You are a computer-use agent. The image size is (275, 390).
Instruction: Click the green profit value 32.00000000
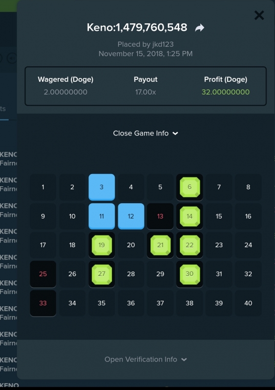point(226,92)
